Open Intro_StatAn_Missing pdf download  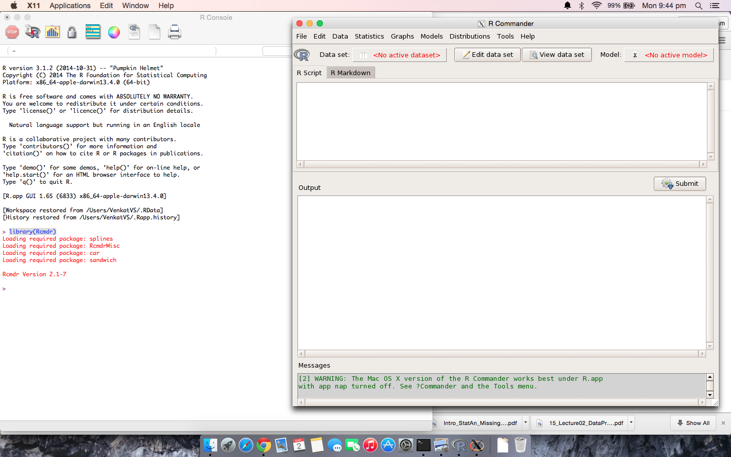point(476,422)
